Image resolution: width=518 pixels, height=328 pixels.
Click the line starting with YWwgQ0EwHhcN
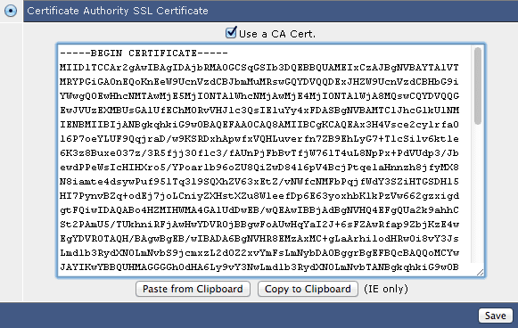[x=259, y=96]
